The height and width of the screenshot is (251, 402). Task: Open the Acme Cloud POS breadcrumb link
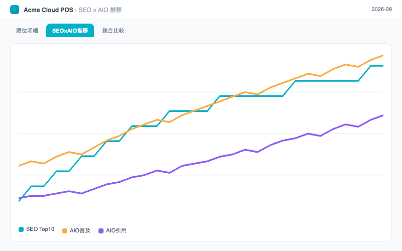pyautogui.click(x=48, y=10)
